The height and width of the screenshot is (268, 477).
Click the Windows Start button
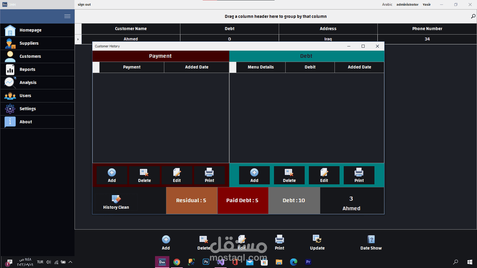[x=470, y=262]
